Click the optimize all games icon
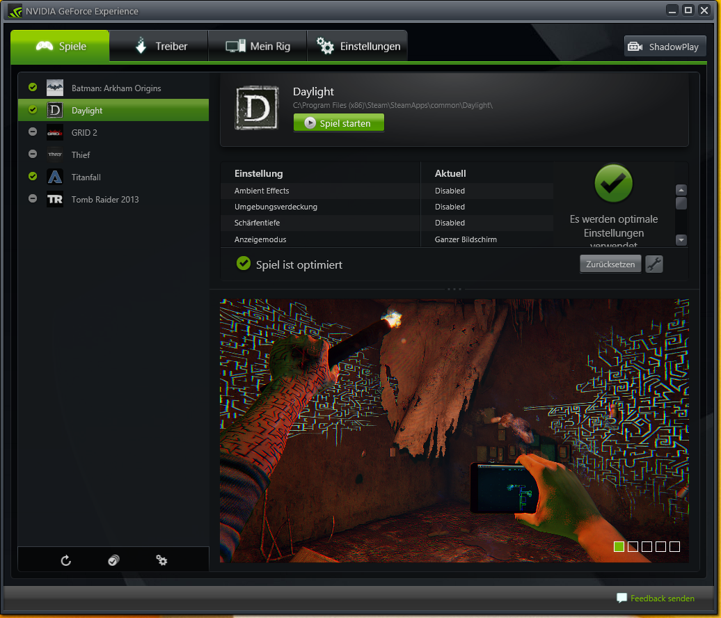 [113, 560]
